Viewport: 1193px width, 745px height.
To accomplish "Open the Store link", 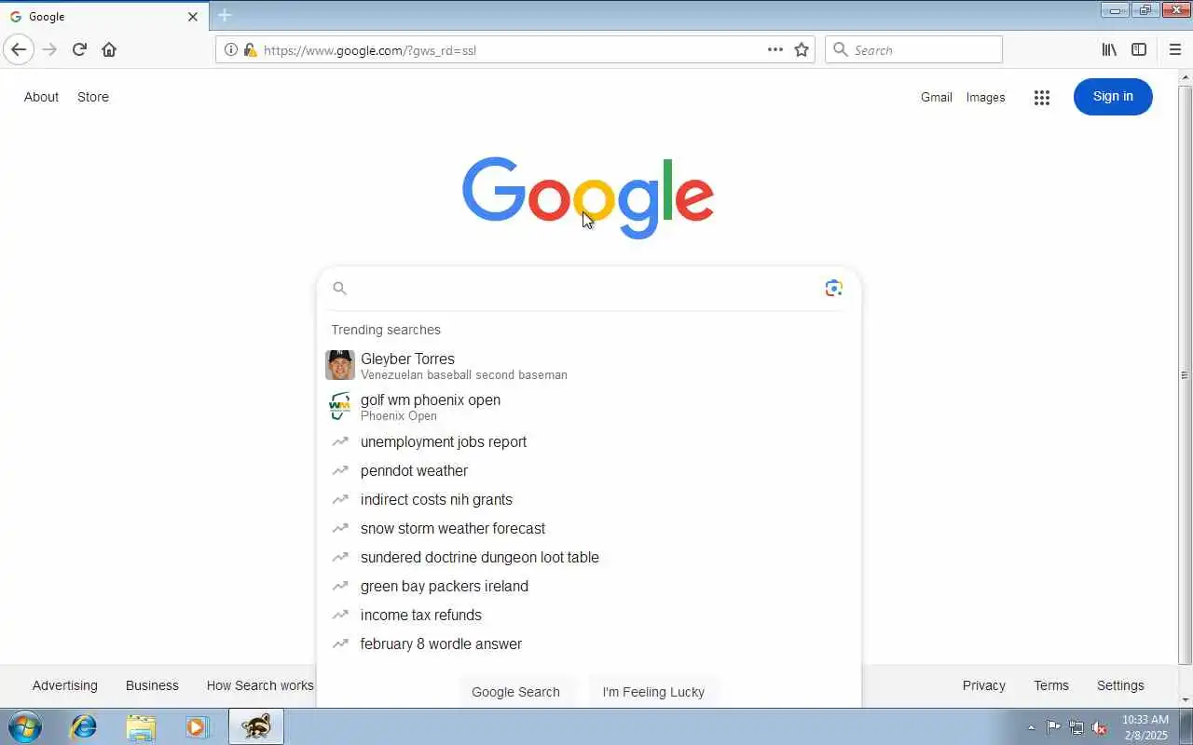I will pos(93,97).
